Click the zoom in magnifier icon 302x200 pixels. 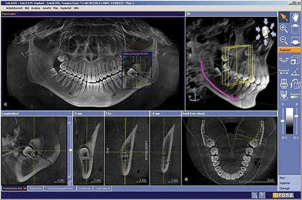click(284, 29)
